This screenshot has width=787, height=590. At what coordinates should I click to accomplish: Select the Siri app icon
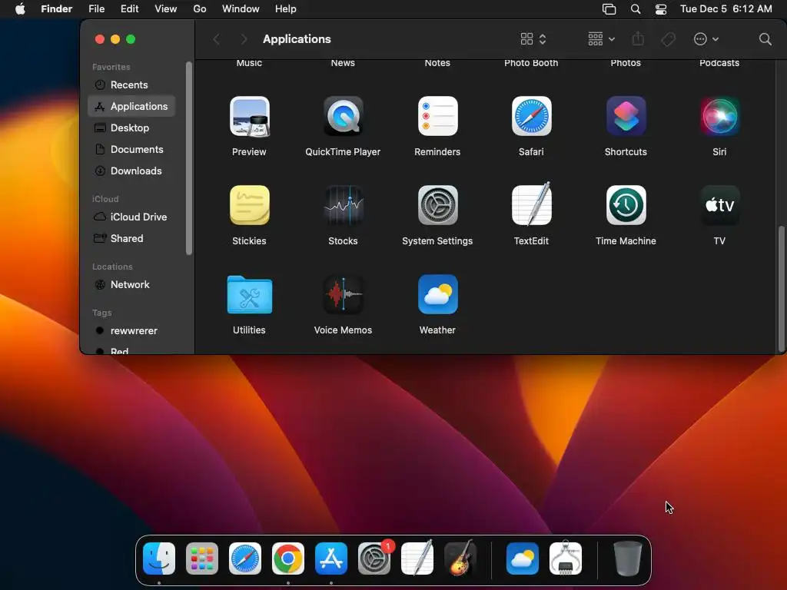719,117
